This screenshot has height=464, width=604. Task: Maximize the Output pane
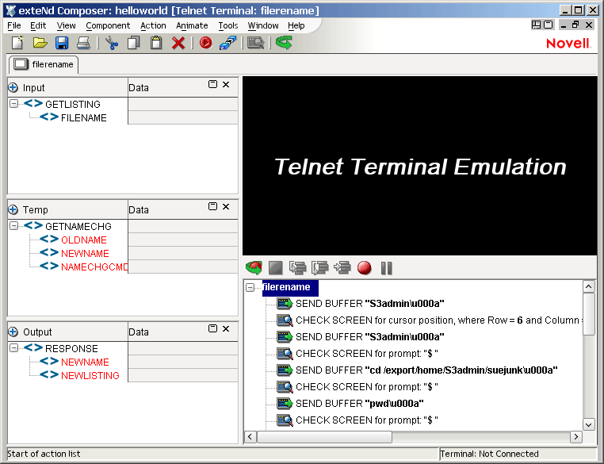[212, 328]
